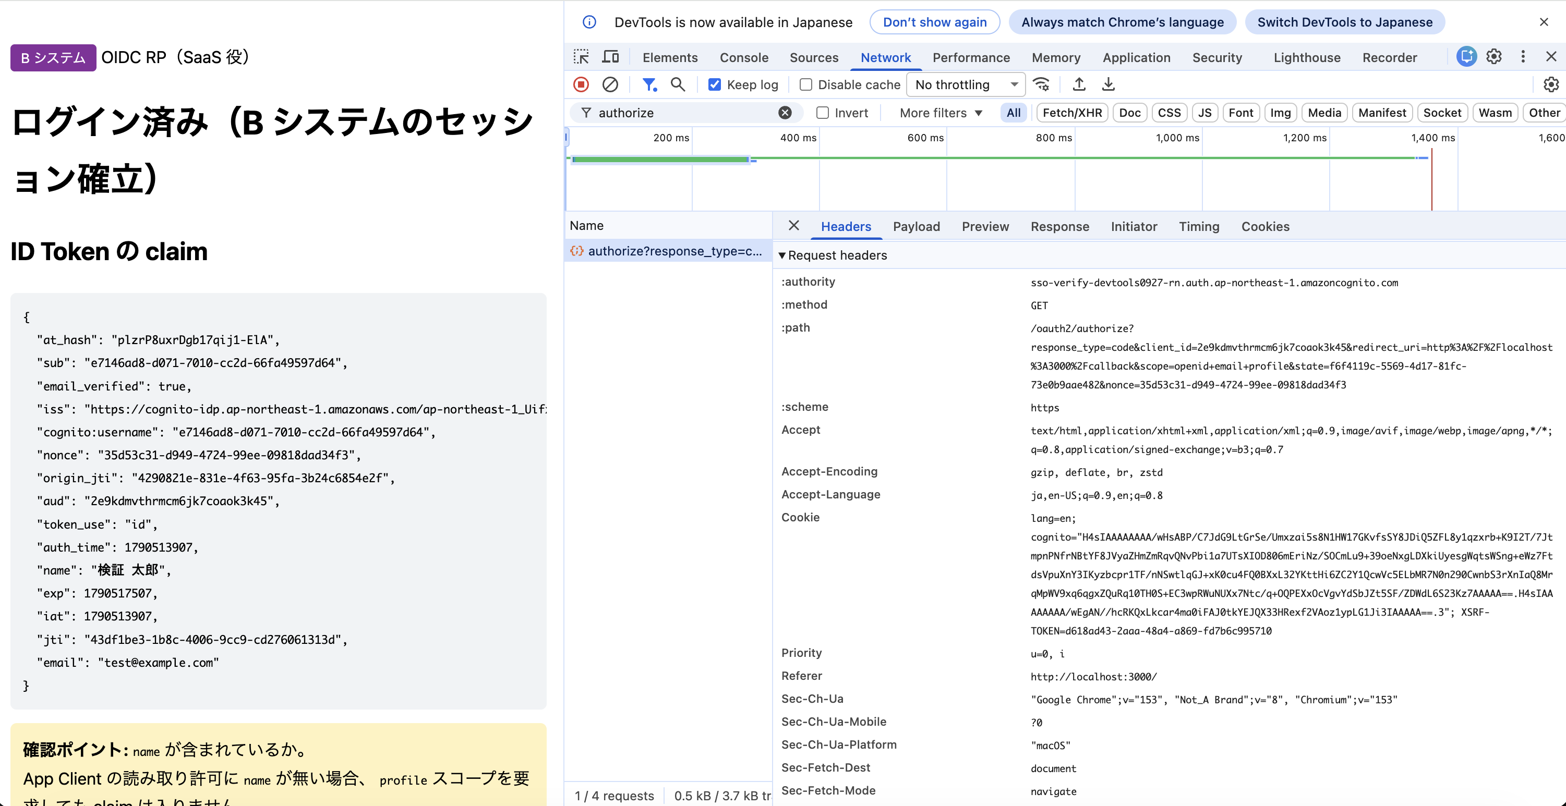Open DevTools three-dot customize menu
The image size is (1566, 806).
pos(1523,56)
